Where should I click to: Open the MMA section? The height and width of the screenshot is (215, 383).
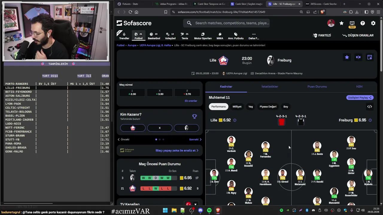[x=220, y=36]
